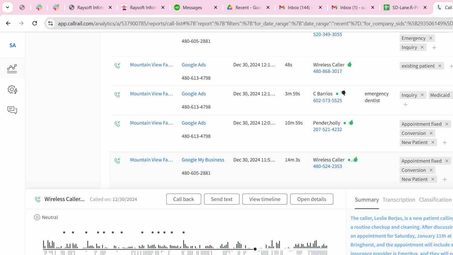Click first keyword marker dot above waveform
The image size is (453, 255).
pyautogui.click(x=64, y=232)
